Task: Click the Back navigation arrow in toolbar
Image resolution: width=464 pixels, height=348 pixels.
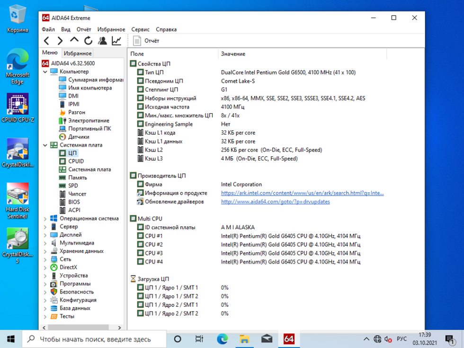Action: (46, 41)
